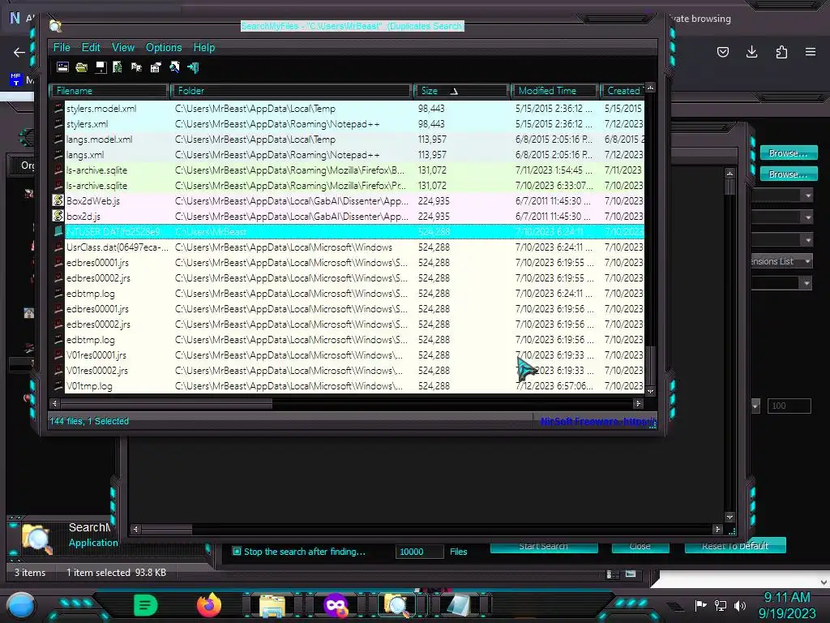Click the Close button in Search Options
Viewport: 830px width, 623px height.
coord(640,546)
